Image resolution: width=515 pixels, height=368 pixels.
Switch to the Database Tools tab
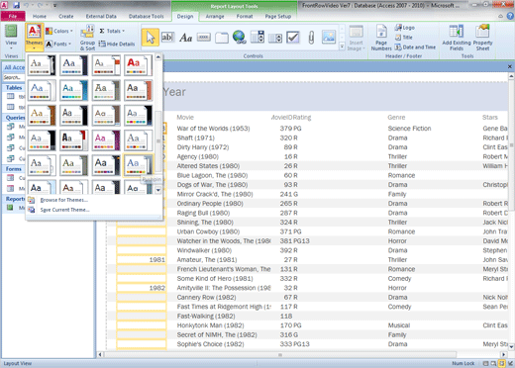(146, 16)
